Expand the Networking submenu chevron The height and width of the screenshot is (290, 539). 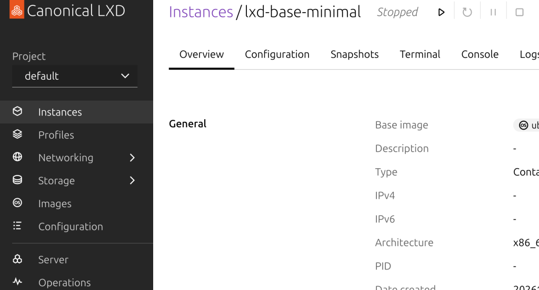132,158
